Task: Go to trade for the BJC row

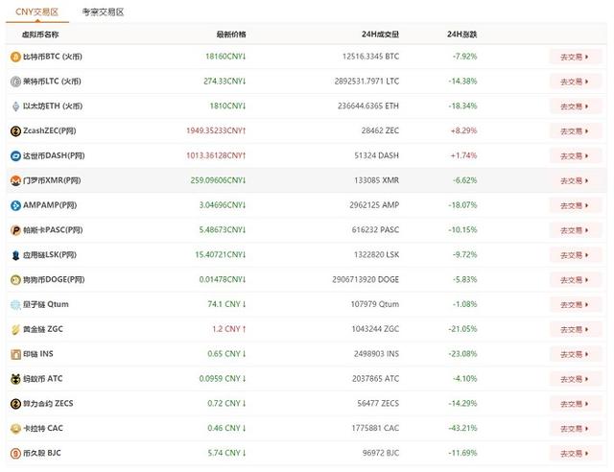Action: (575, 453)
